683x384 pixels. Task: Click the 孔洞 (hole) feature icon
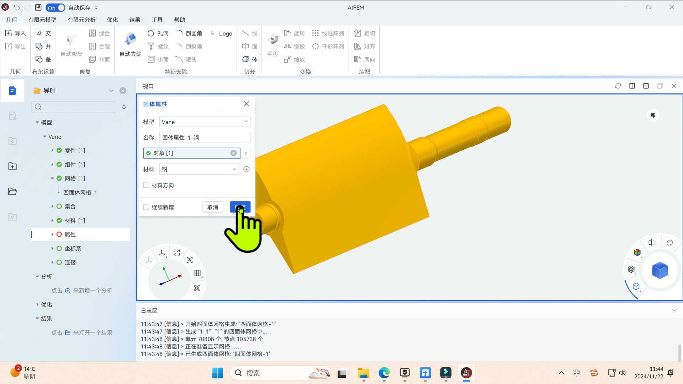151,33
